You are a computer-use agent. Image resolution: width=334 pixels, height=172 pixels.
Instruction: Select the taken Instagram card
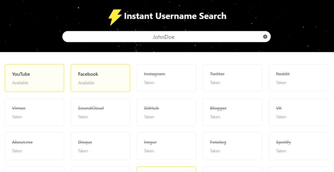tap(166, 78)
